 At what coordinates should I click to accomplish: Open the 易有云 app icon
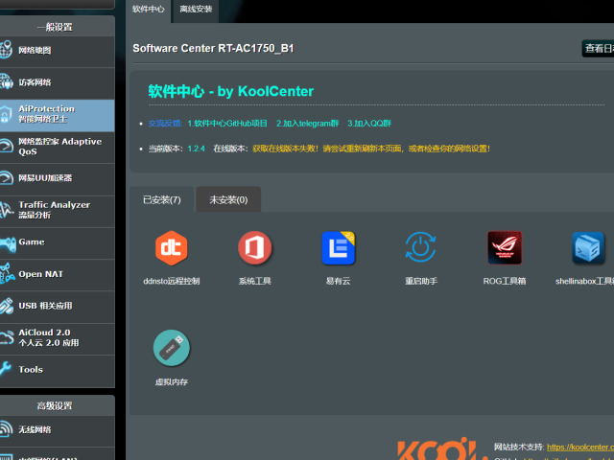[x=338, y=248]
